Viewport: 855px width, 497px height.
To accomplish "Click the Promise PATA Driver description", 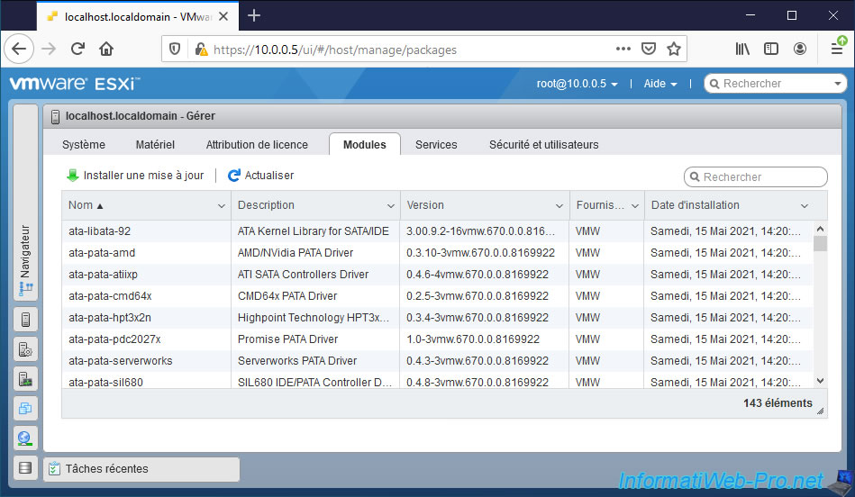I will pos(287,339).
